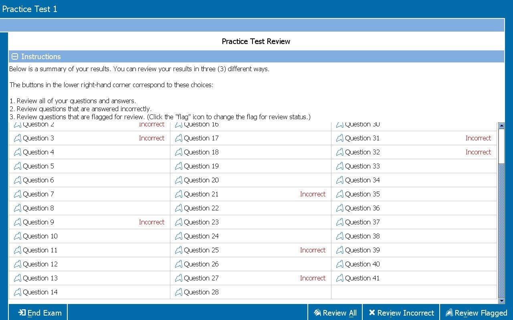The image size is (513, 320).
Task: Select Review Flagged button
Action: coord(476,313)
